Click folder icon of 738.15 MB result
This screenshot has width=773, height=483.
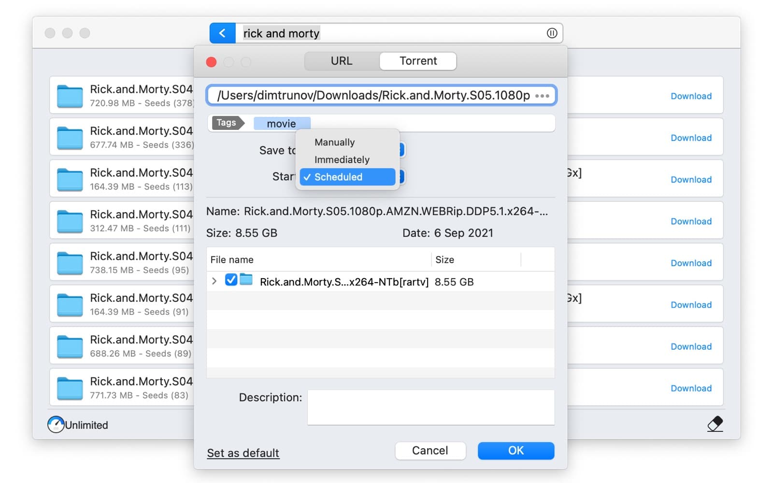(x=70, y=263)
